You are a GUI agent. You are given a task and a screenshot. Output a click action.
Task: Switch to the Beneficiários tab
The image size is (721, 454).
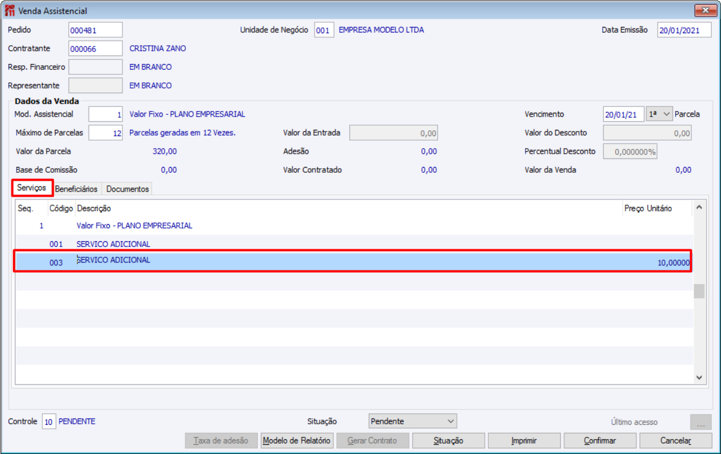point(77,189)
